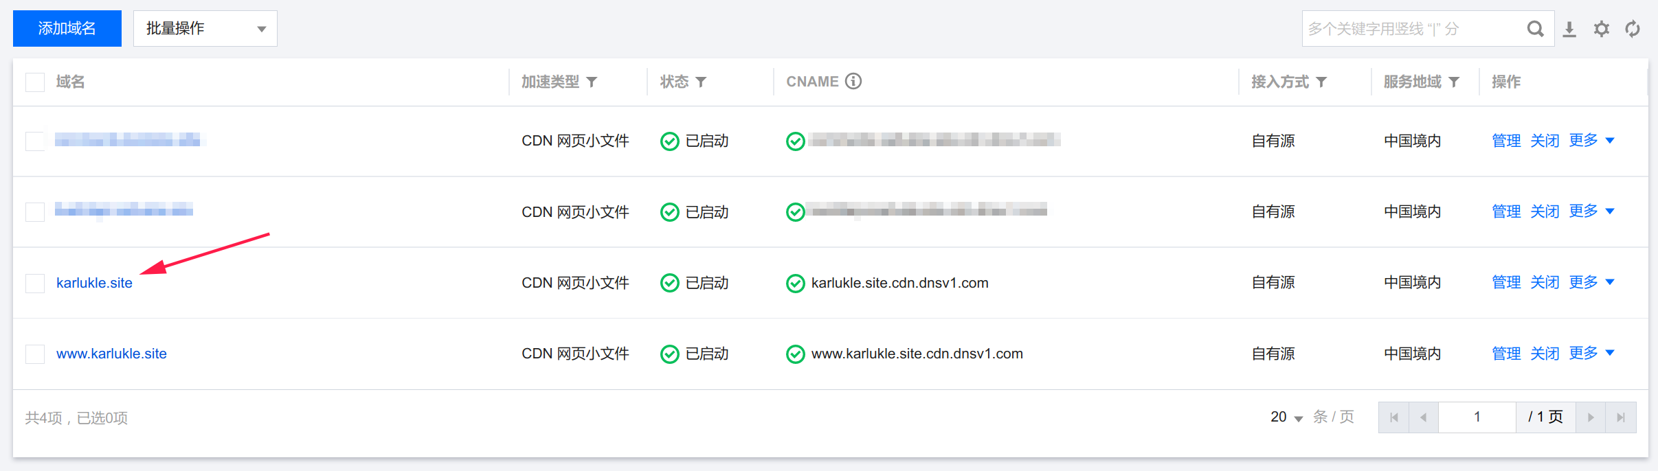
Task: Filter by 状态 funnel icon
Action: (701, 82)
